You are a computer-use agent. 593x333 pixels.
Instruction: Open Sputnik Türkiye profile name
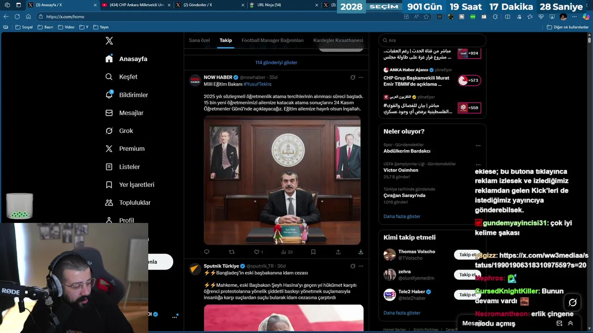[x=221, y=266]
